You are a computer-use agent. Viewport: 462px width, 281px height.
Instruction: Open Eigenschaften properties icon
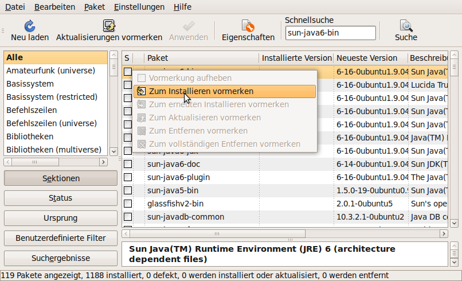point(248,26)
